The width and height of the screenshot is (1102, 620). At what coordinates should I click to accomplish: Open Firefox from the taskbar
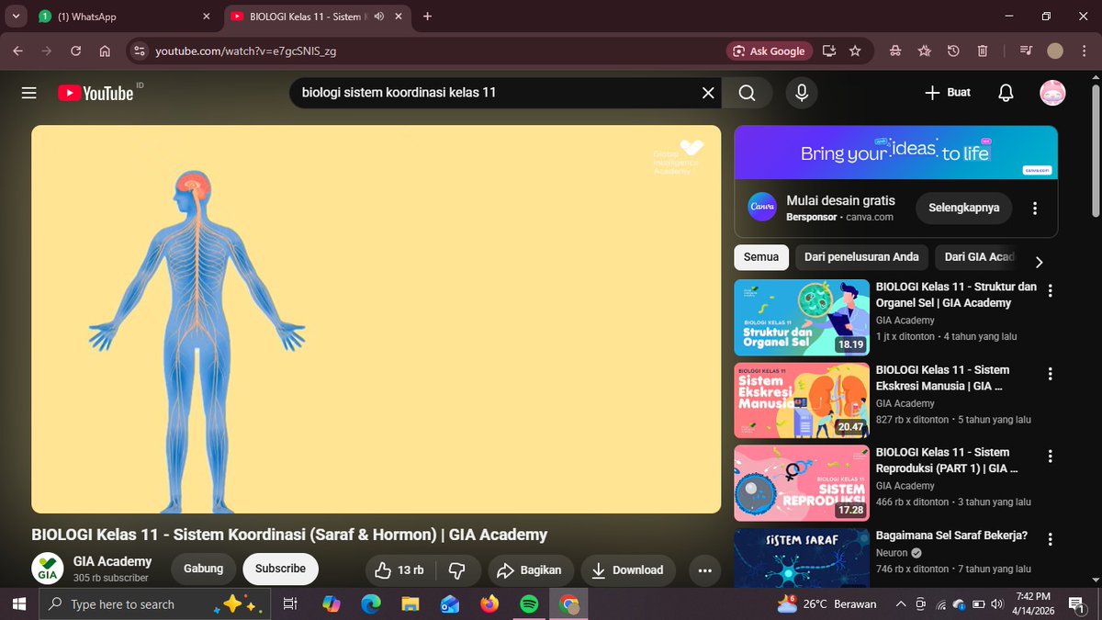point(489,604)
